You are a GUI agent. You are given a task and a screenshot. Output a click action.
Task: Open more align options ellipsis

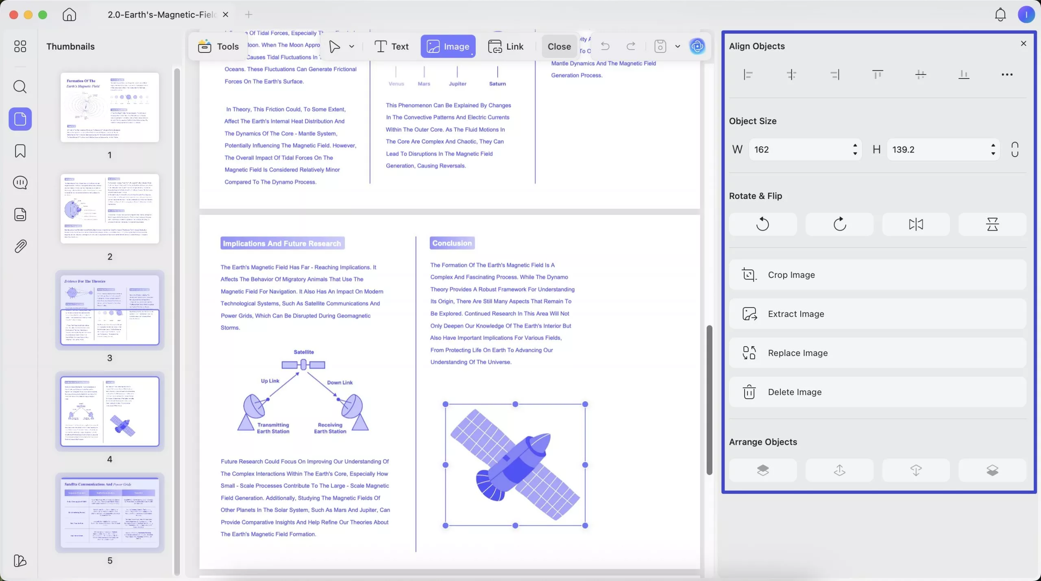1007,74
